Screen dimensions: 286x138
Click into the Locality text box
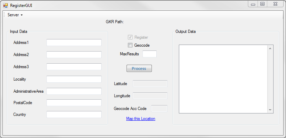(x=74, y=79)
